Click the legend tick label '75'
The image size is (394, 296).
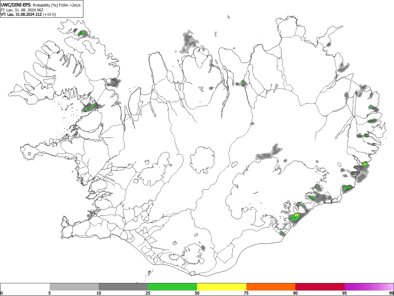(246, 293)
